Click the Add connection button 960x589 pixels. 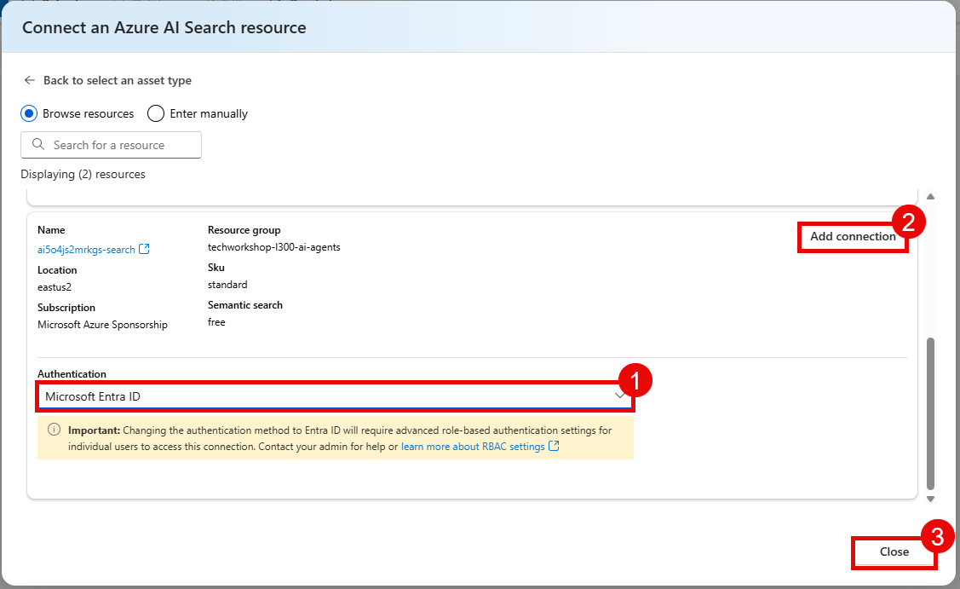853,236
